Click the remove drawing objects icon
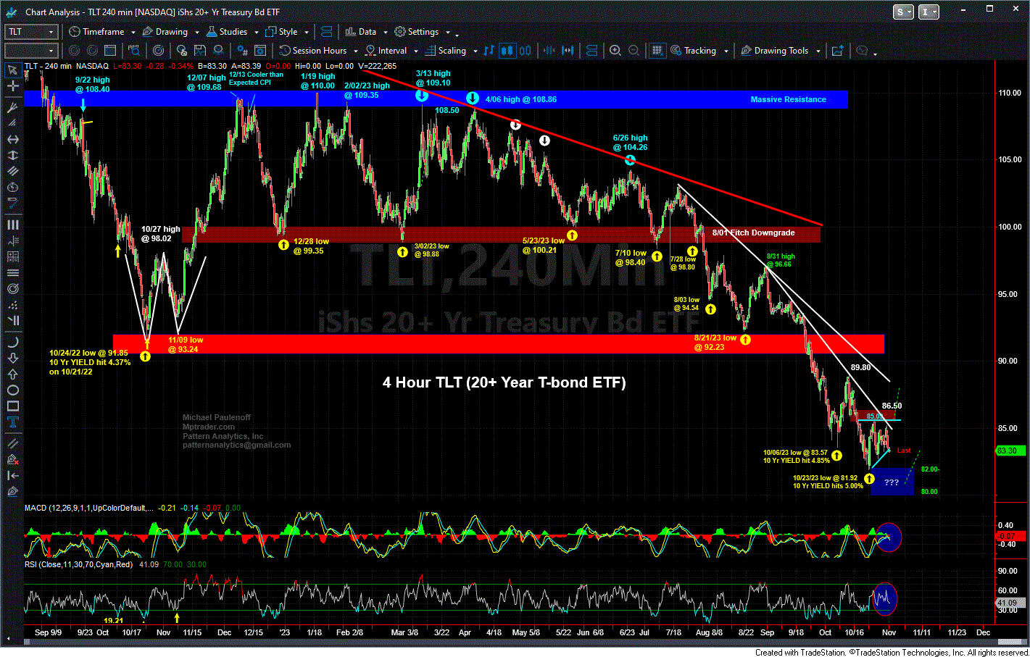The image size is (1030, 657). (12, 459)
